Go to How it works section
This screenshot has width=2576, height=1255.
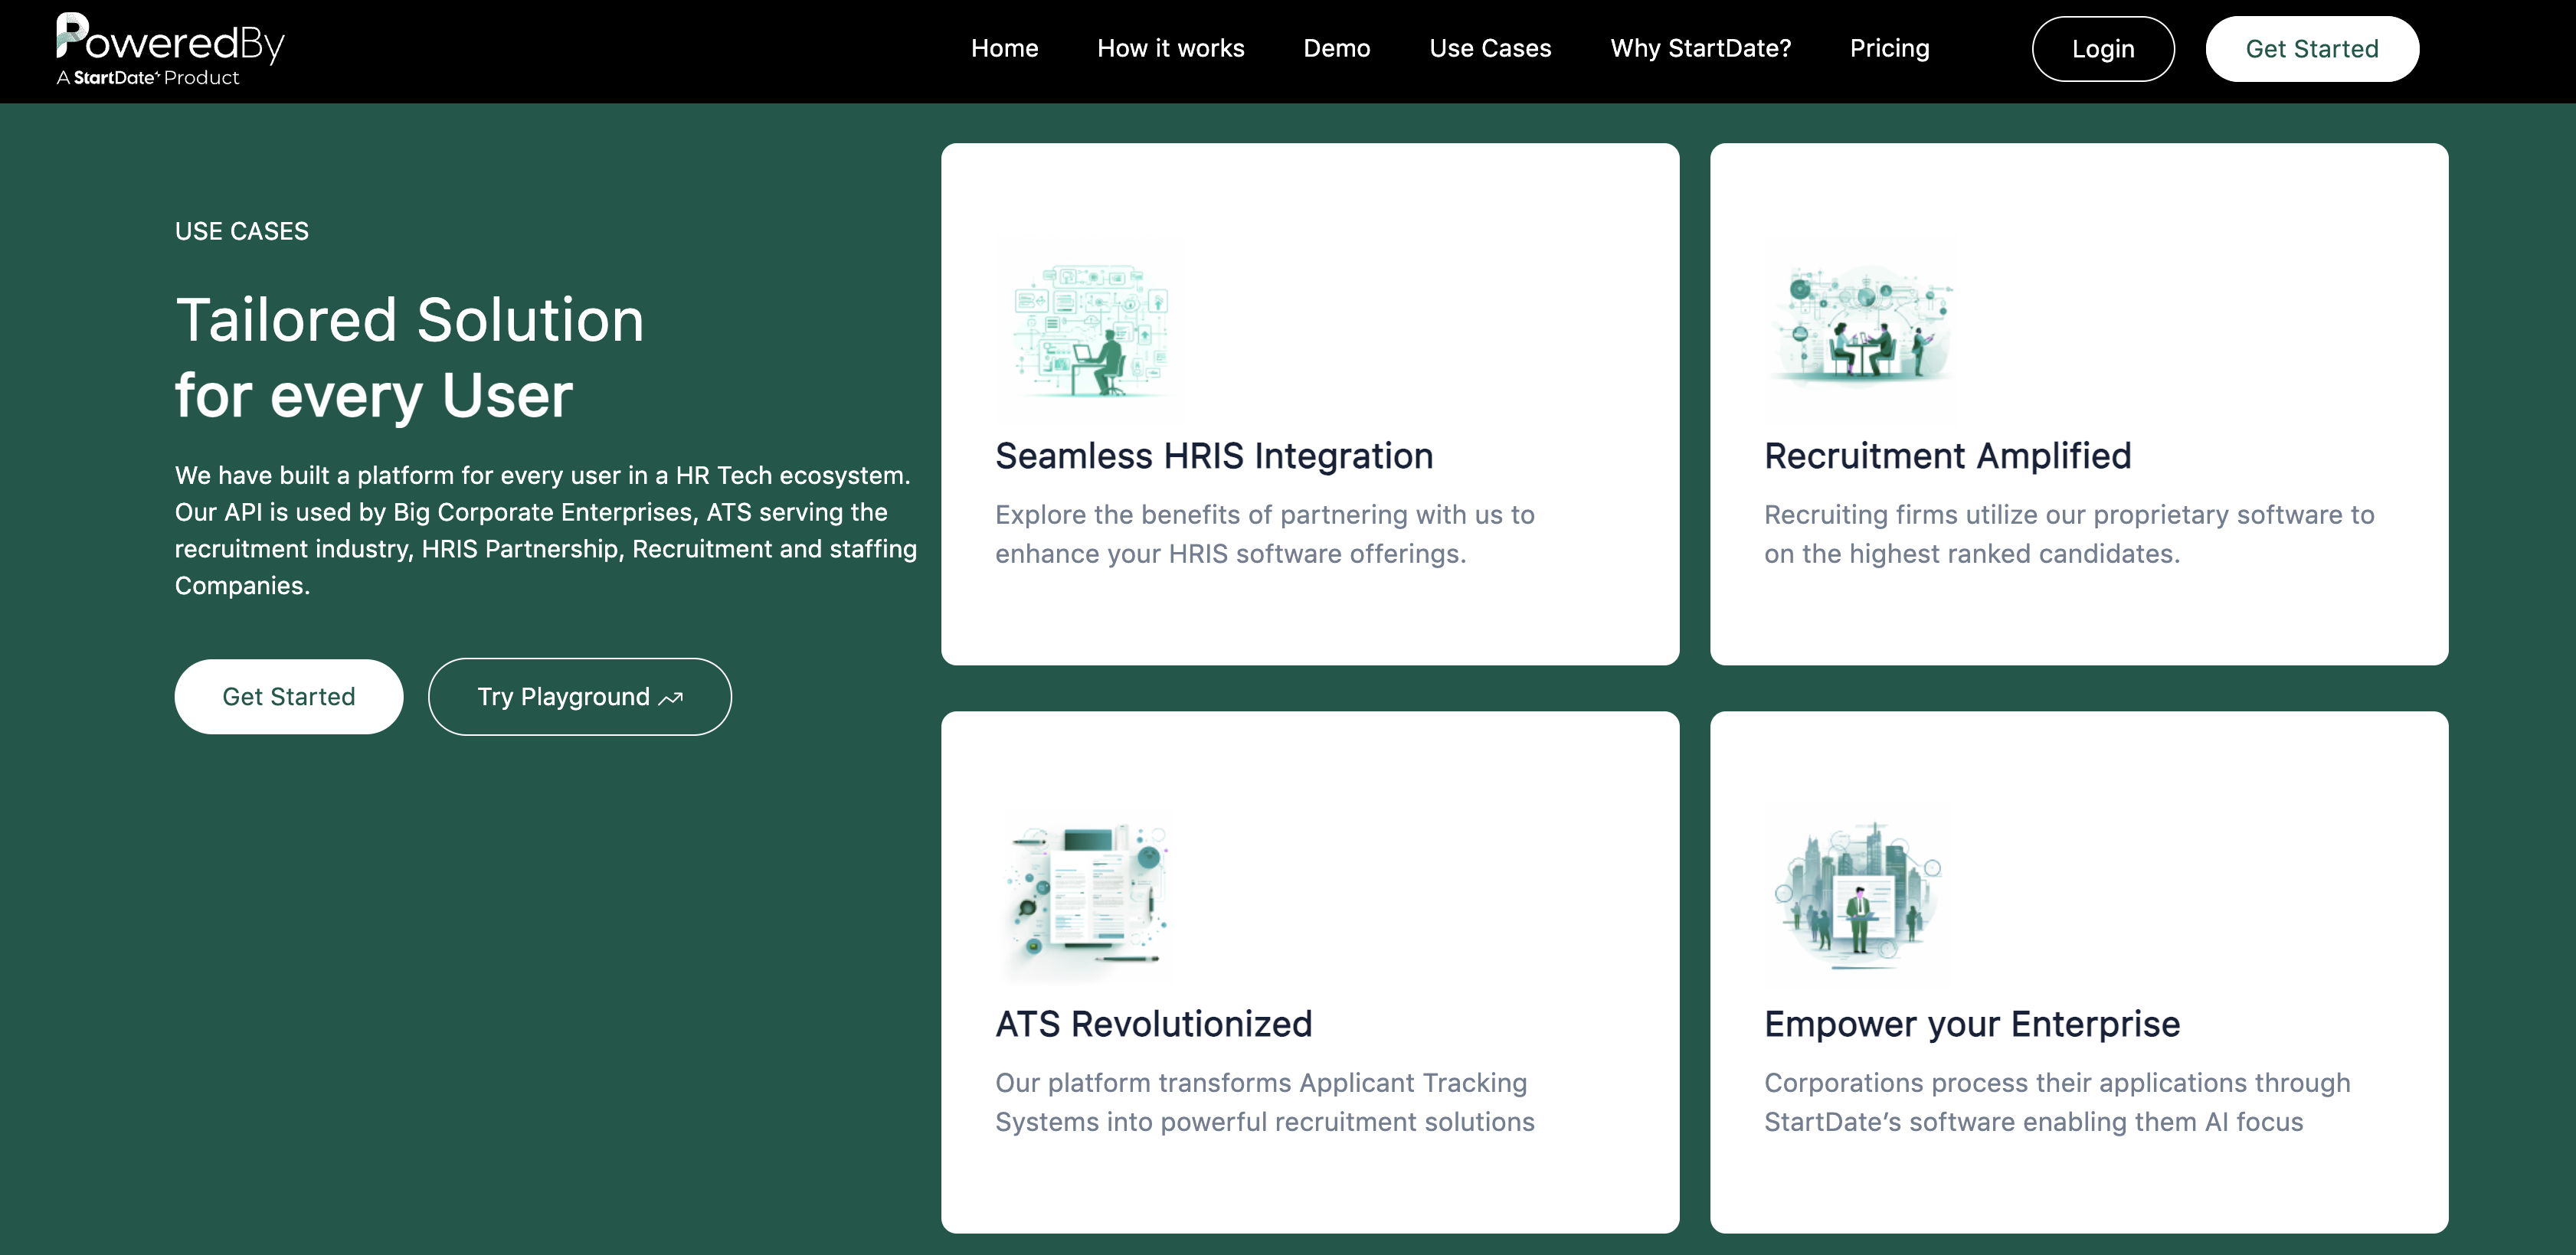1170,48
